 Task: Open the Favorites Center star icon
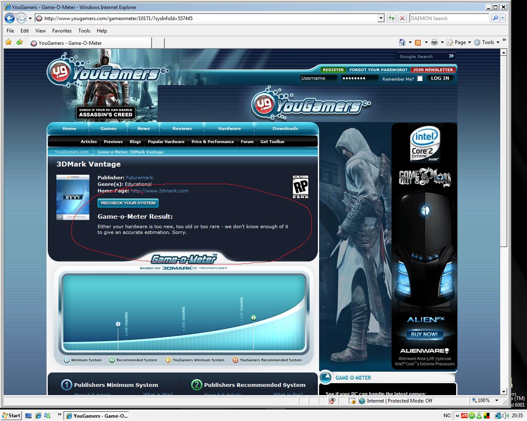[8, 42]
